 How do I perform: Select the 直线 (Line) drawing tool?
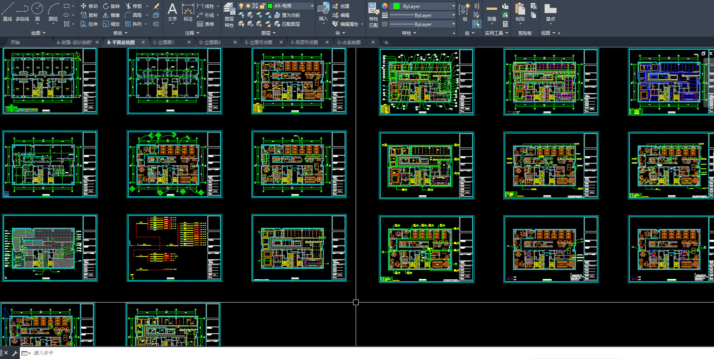pos(7,11)
